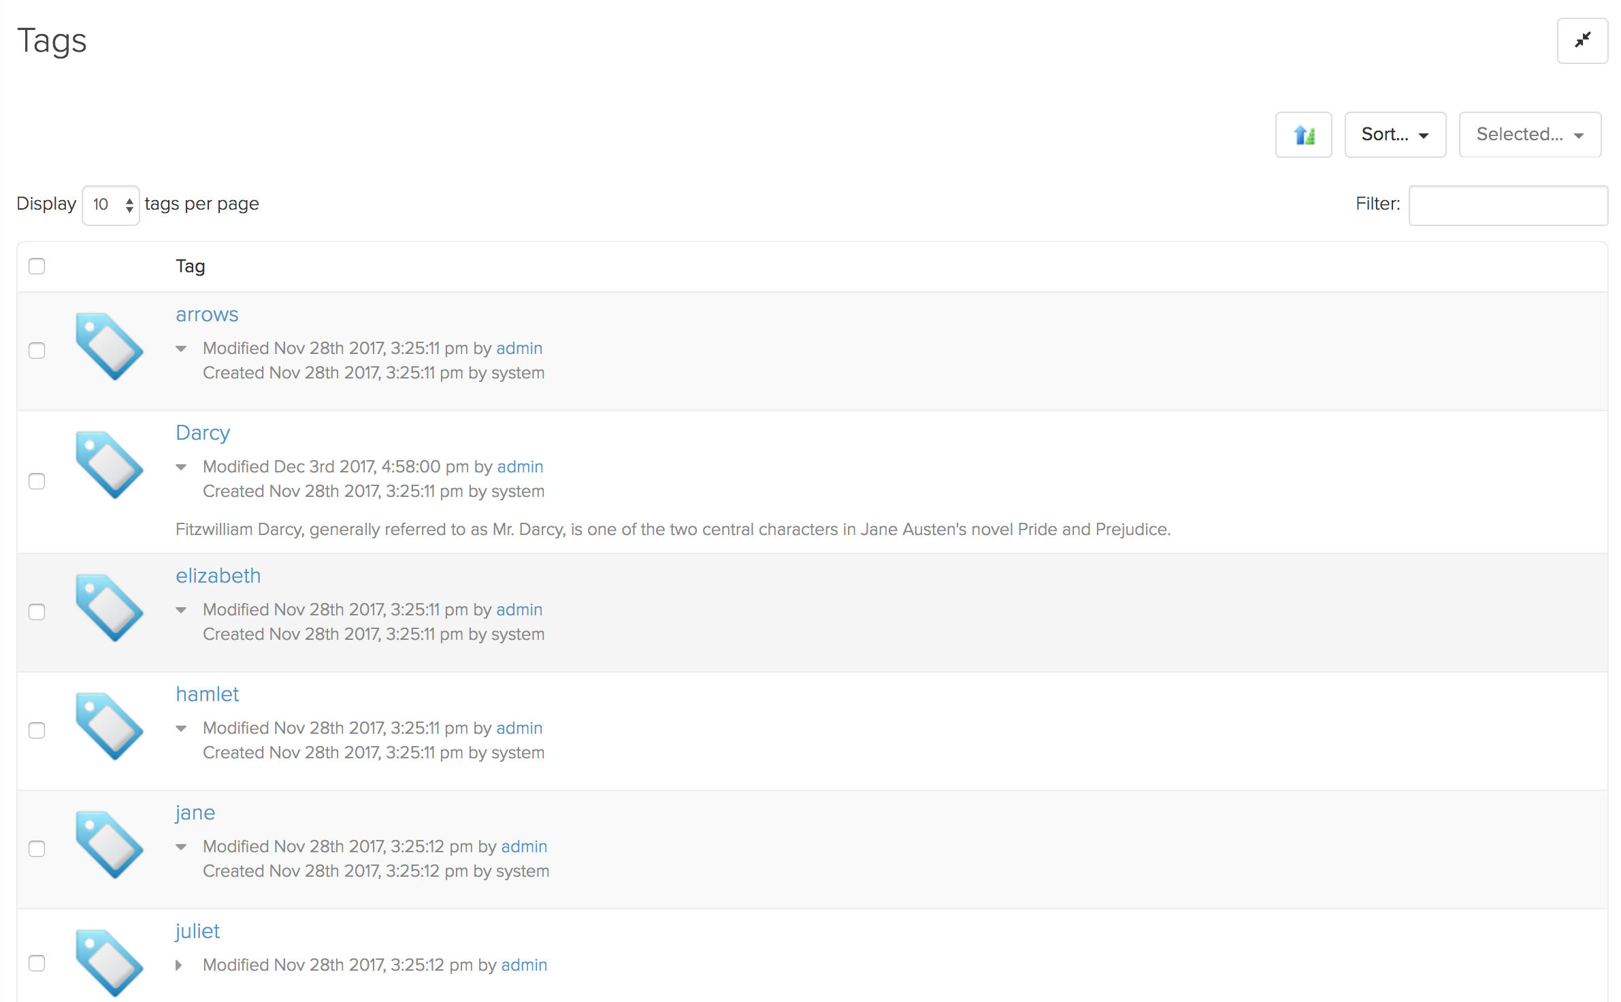The image size is (1621, 1002).
Task: Click the blue up-arrow sort direction icon
Action: point(1303,135)
